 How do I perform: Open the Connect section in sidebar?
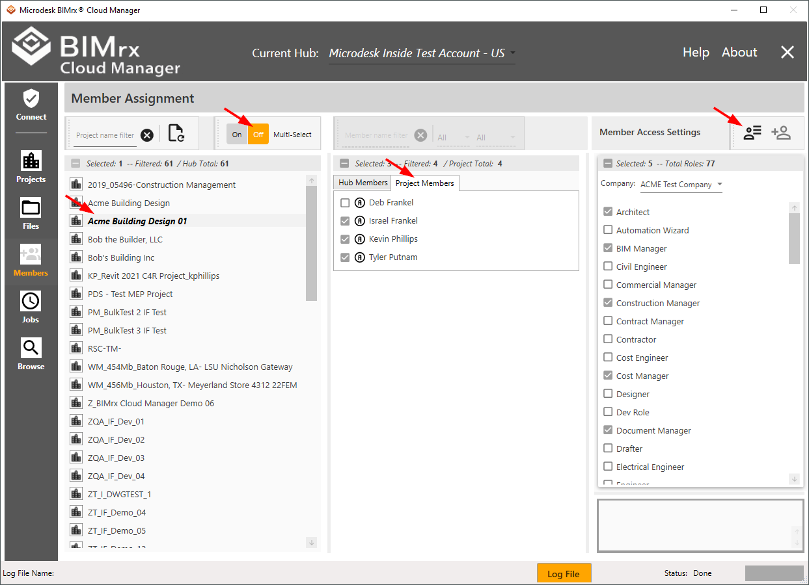point(31,105)
